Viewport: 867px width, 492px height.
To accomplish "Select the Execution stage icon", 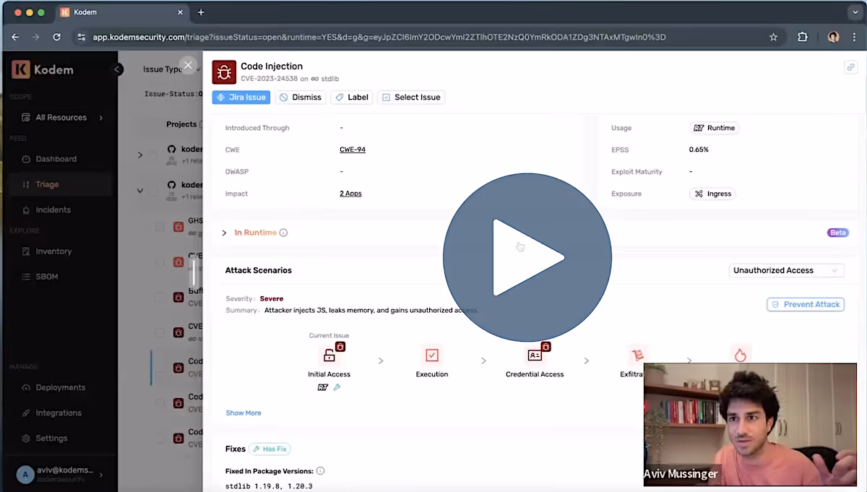I will (432, 355).
